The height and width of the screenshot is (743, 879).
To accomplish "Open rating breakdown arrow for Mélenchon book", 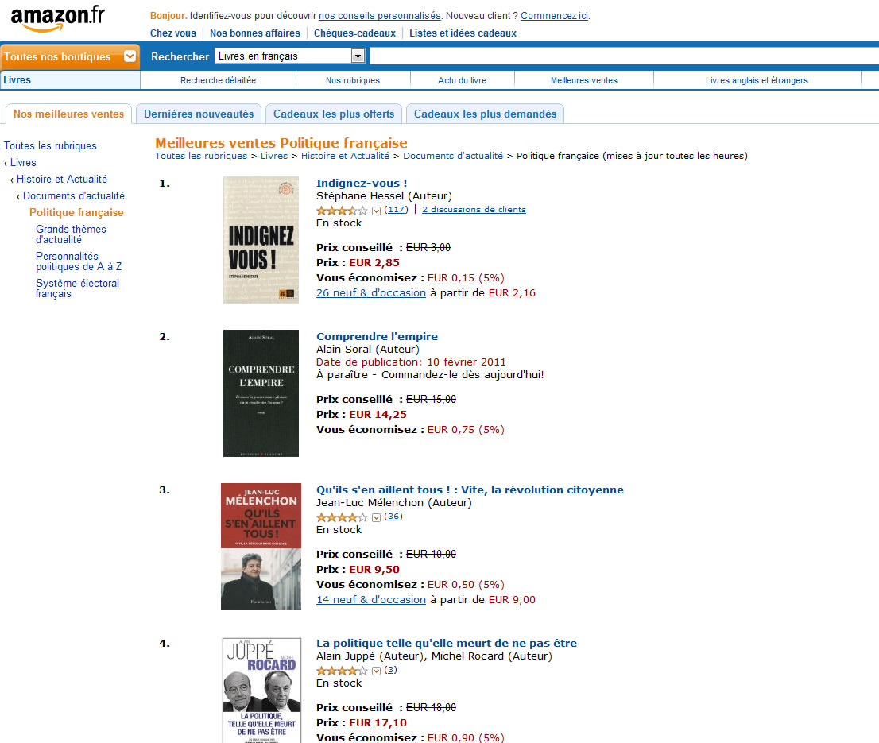I will pyautogui.click(x=376, y=517).
